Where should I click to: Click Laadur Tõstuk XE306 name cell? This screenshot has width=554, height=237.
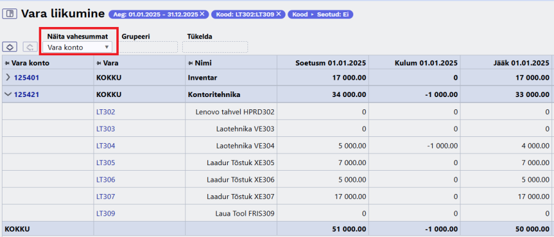pyautogui.click(x=231, y=180)
